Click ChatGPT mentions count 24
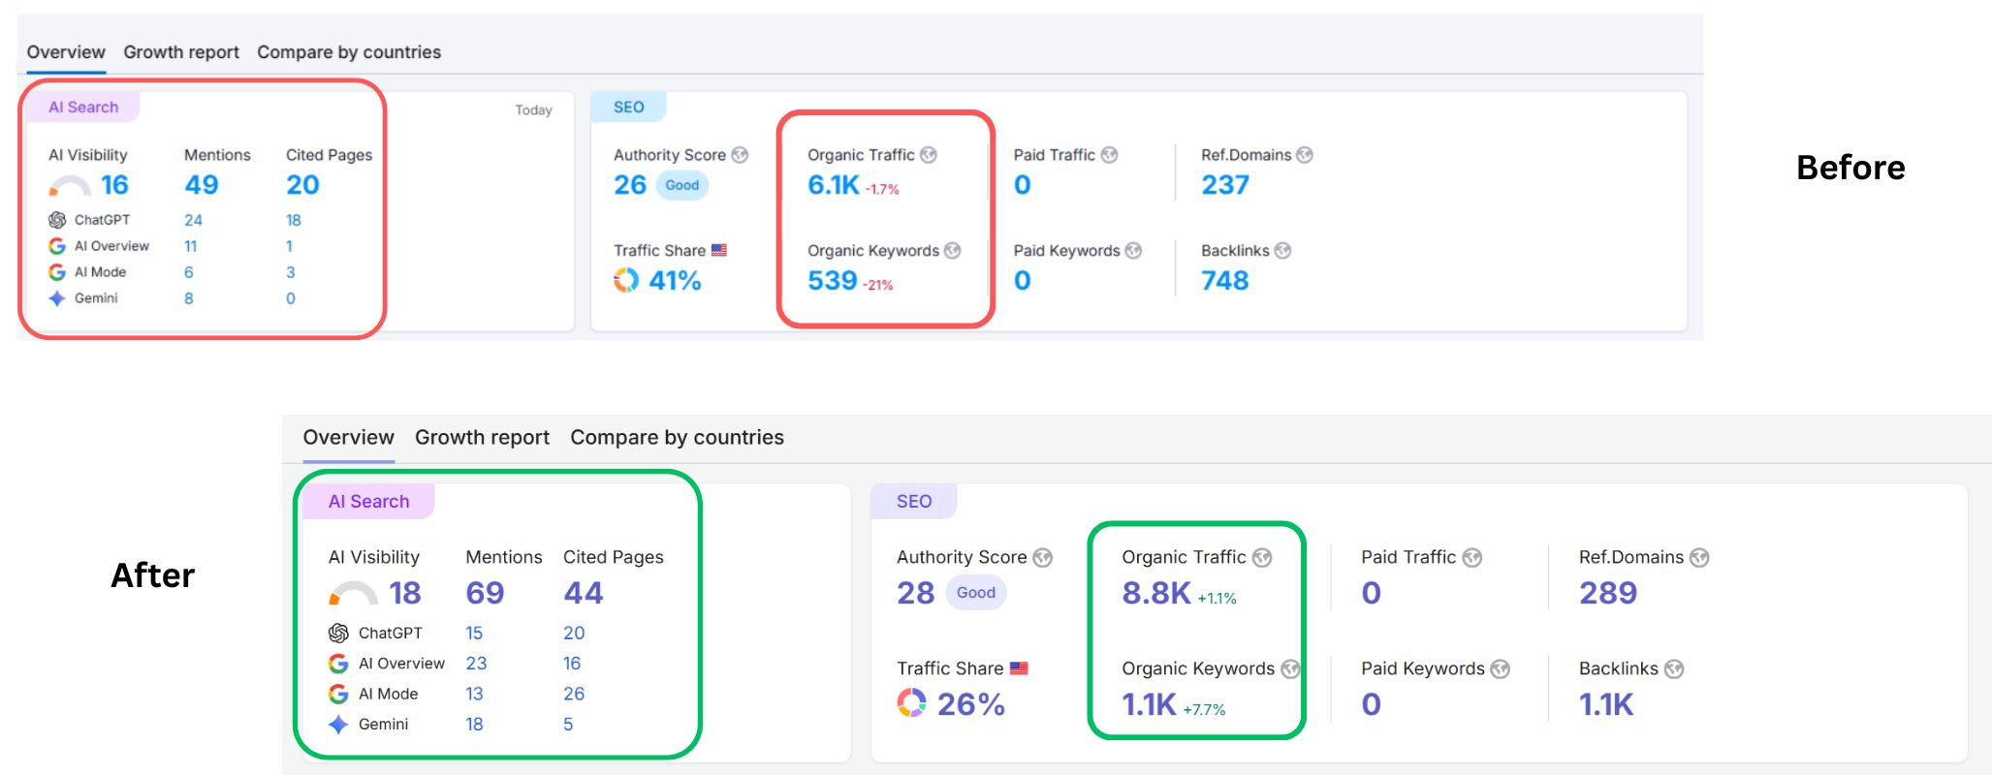1992x775 pixels. (194, 220)
